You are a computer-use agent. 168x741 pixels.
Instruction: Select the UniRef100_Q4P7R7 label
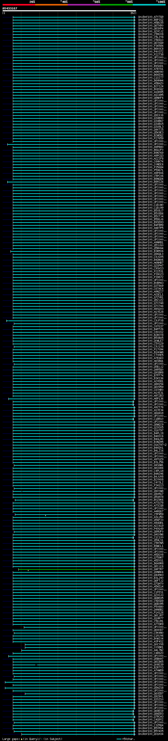pos(150,569)
